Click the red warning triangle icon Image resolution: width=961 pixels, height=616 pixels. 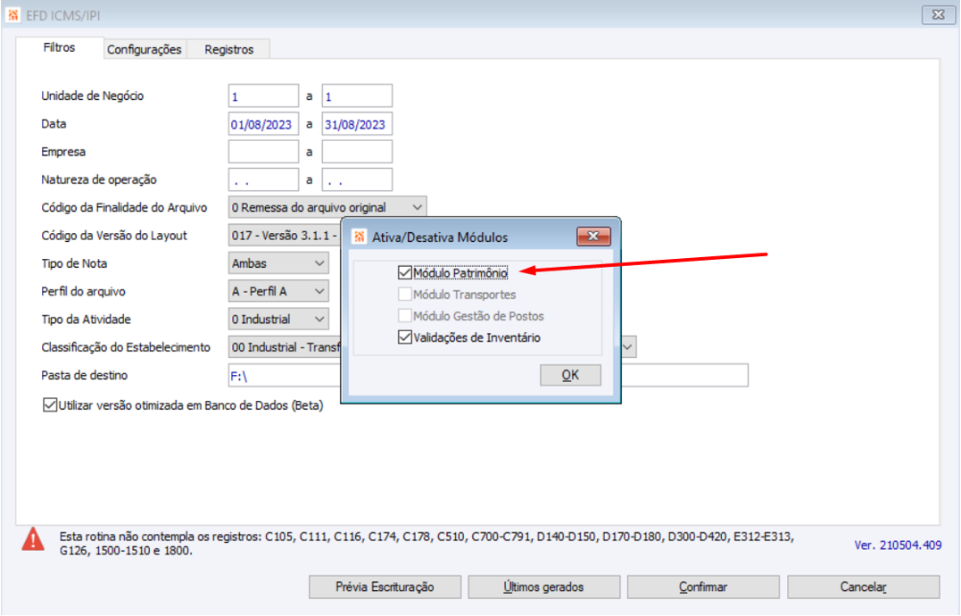32,539
